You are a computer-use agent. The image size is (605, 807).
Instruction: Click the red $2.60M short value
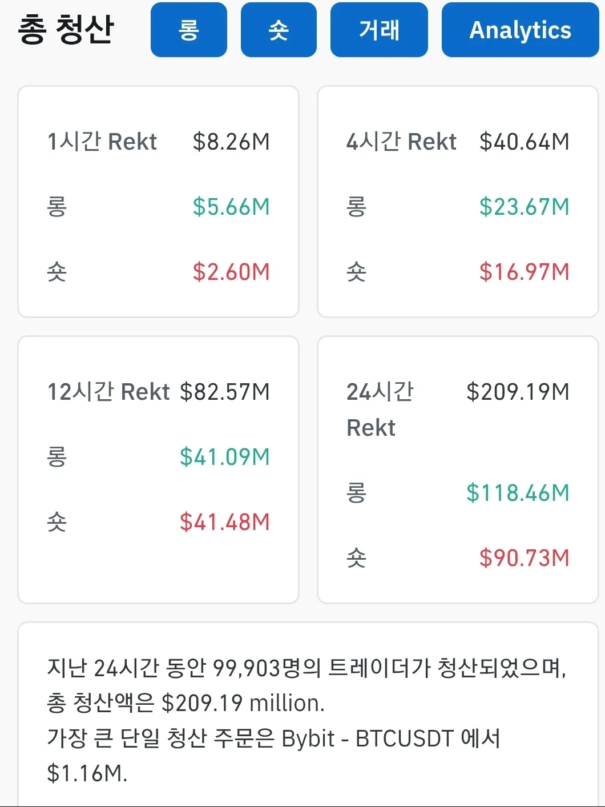pos(231,272)
